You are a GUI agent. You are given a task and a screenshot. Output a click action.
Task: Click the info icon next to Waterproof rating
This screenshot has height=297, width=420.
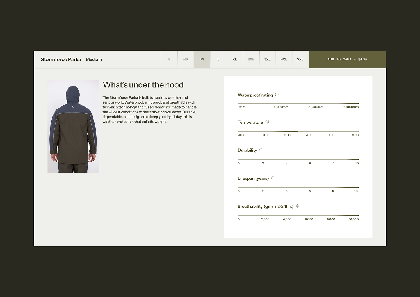click(277, 95)
